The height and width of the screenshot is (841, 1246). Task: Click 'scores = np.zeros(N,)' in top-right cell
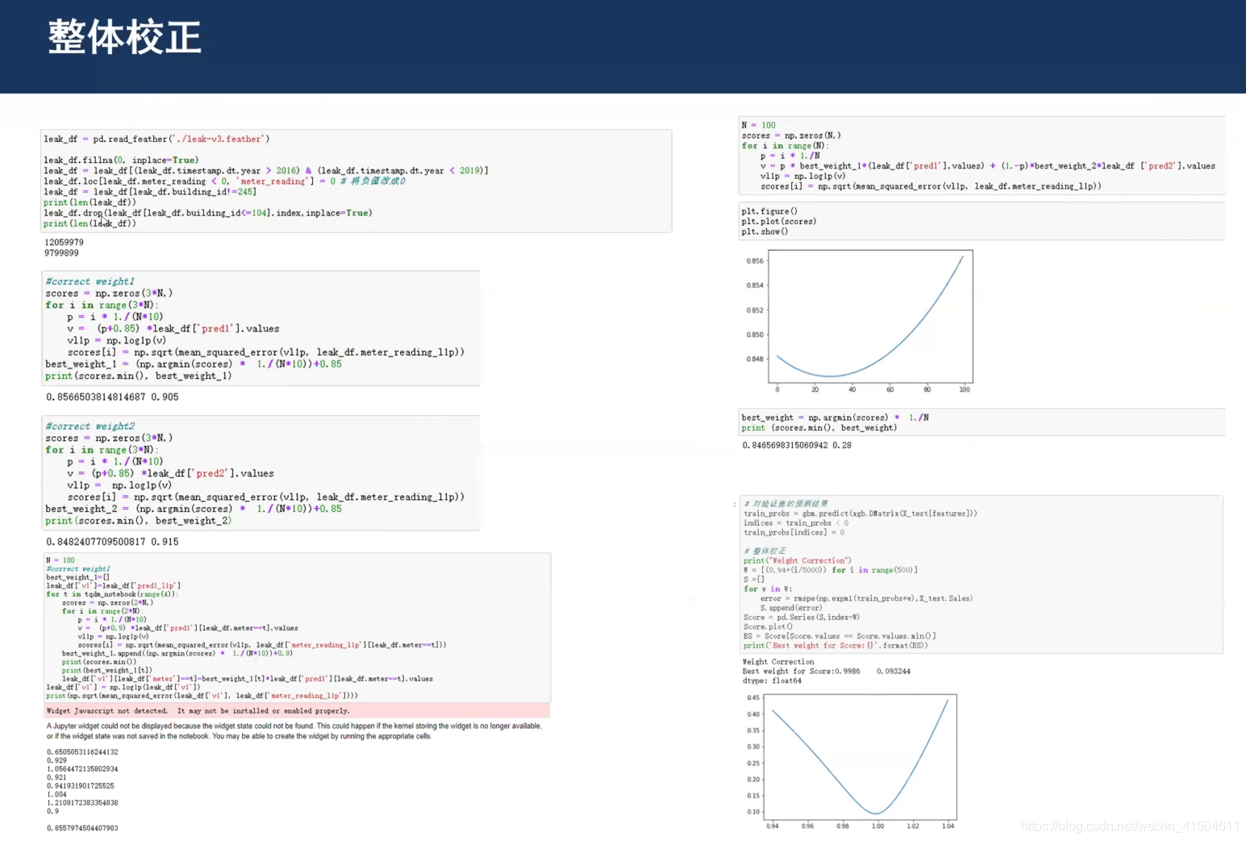point(791,135)
